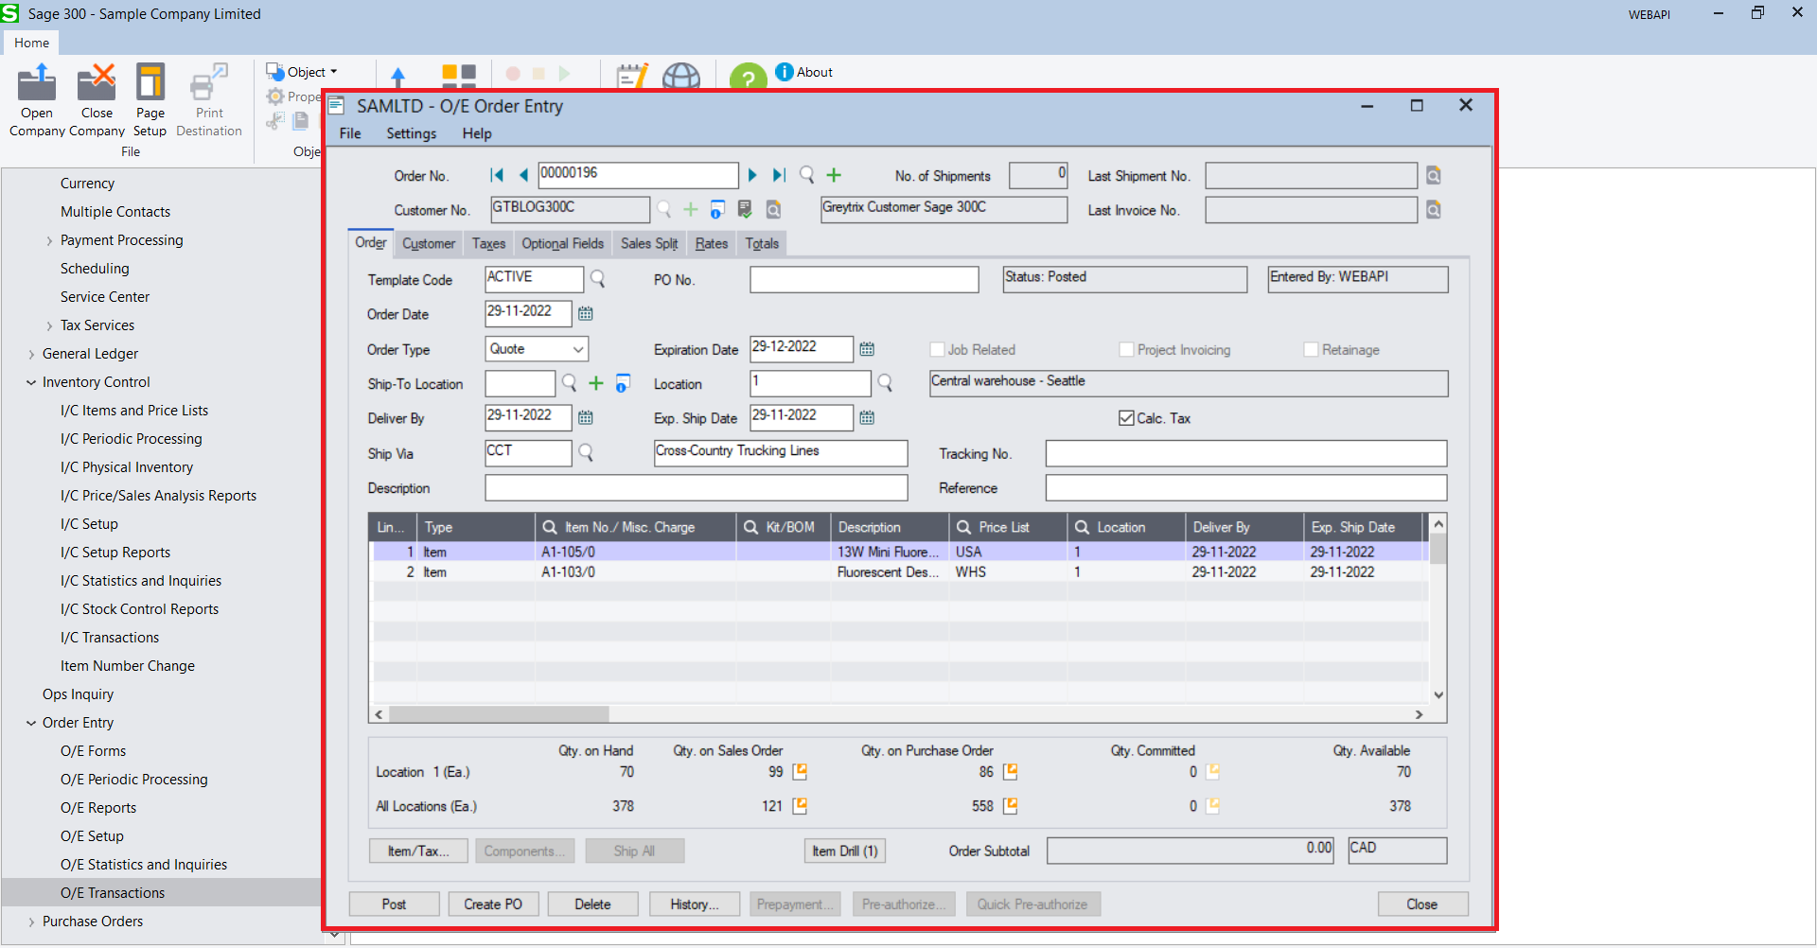This screenshot has width=1817, height=948.
Task: Open Exp. Ship Date calendar picker
Action: tap(867, 417)
